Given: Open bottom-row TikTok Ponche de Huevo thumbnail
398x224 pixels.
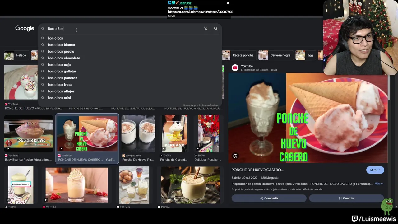Looking at the screenshot, I should point(21,185).
